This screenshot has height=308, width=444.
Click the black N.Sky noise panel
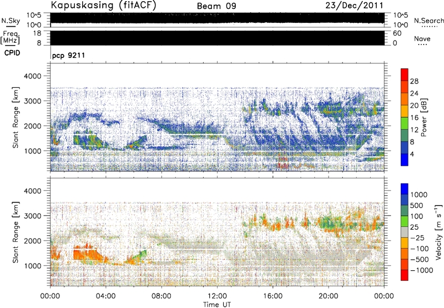tap(218, 18)
